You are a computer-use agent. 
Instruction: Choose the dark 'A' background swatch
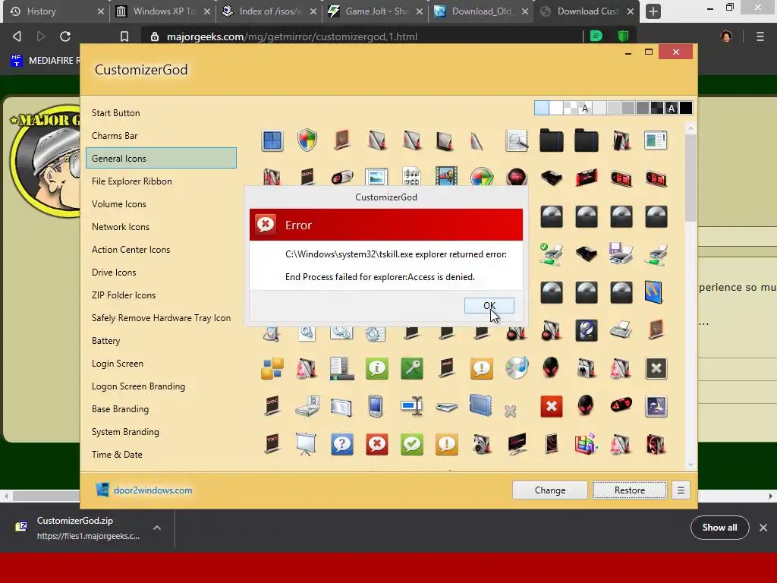[x=672, y=108]
